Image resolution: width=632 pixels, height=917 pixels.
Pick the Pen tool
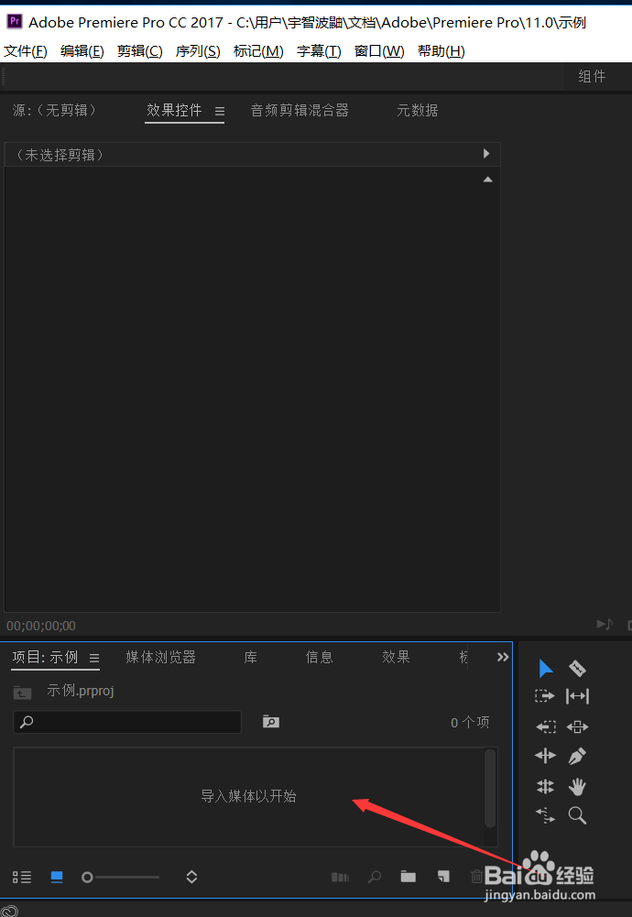point(578,756)
